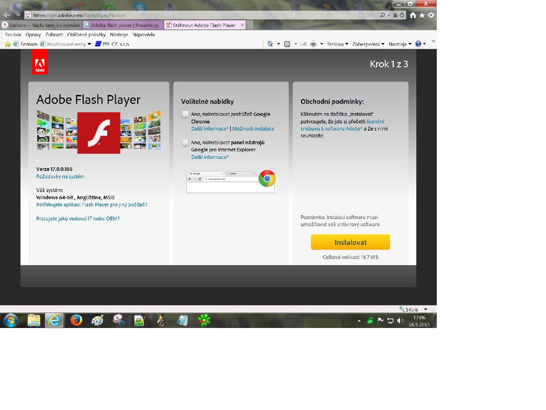Click the Print icon in command bar

point(313,44)
